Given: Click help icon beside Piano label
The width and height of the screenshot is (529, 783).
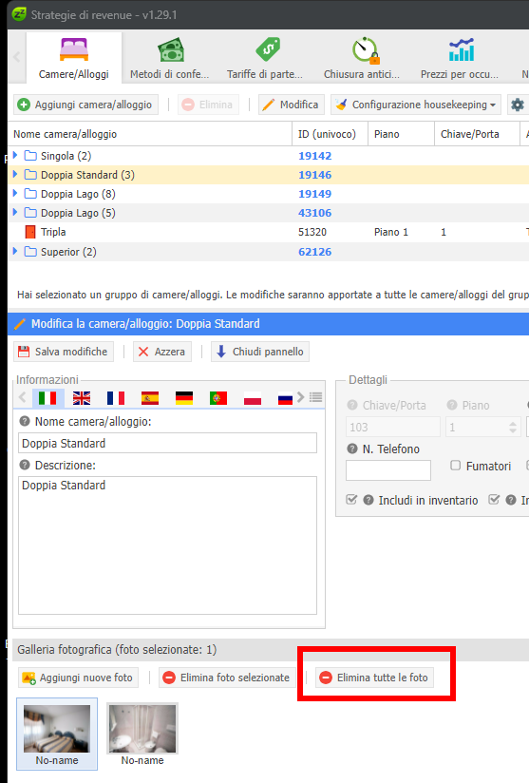Looking at the screenshot, I should tap(452, 405).
